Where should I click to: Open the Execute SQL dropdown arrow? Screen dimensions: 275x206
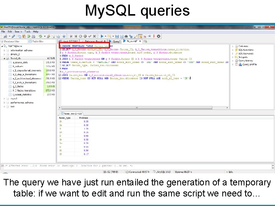tap(105, 36)
